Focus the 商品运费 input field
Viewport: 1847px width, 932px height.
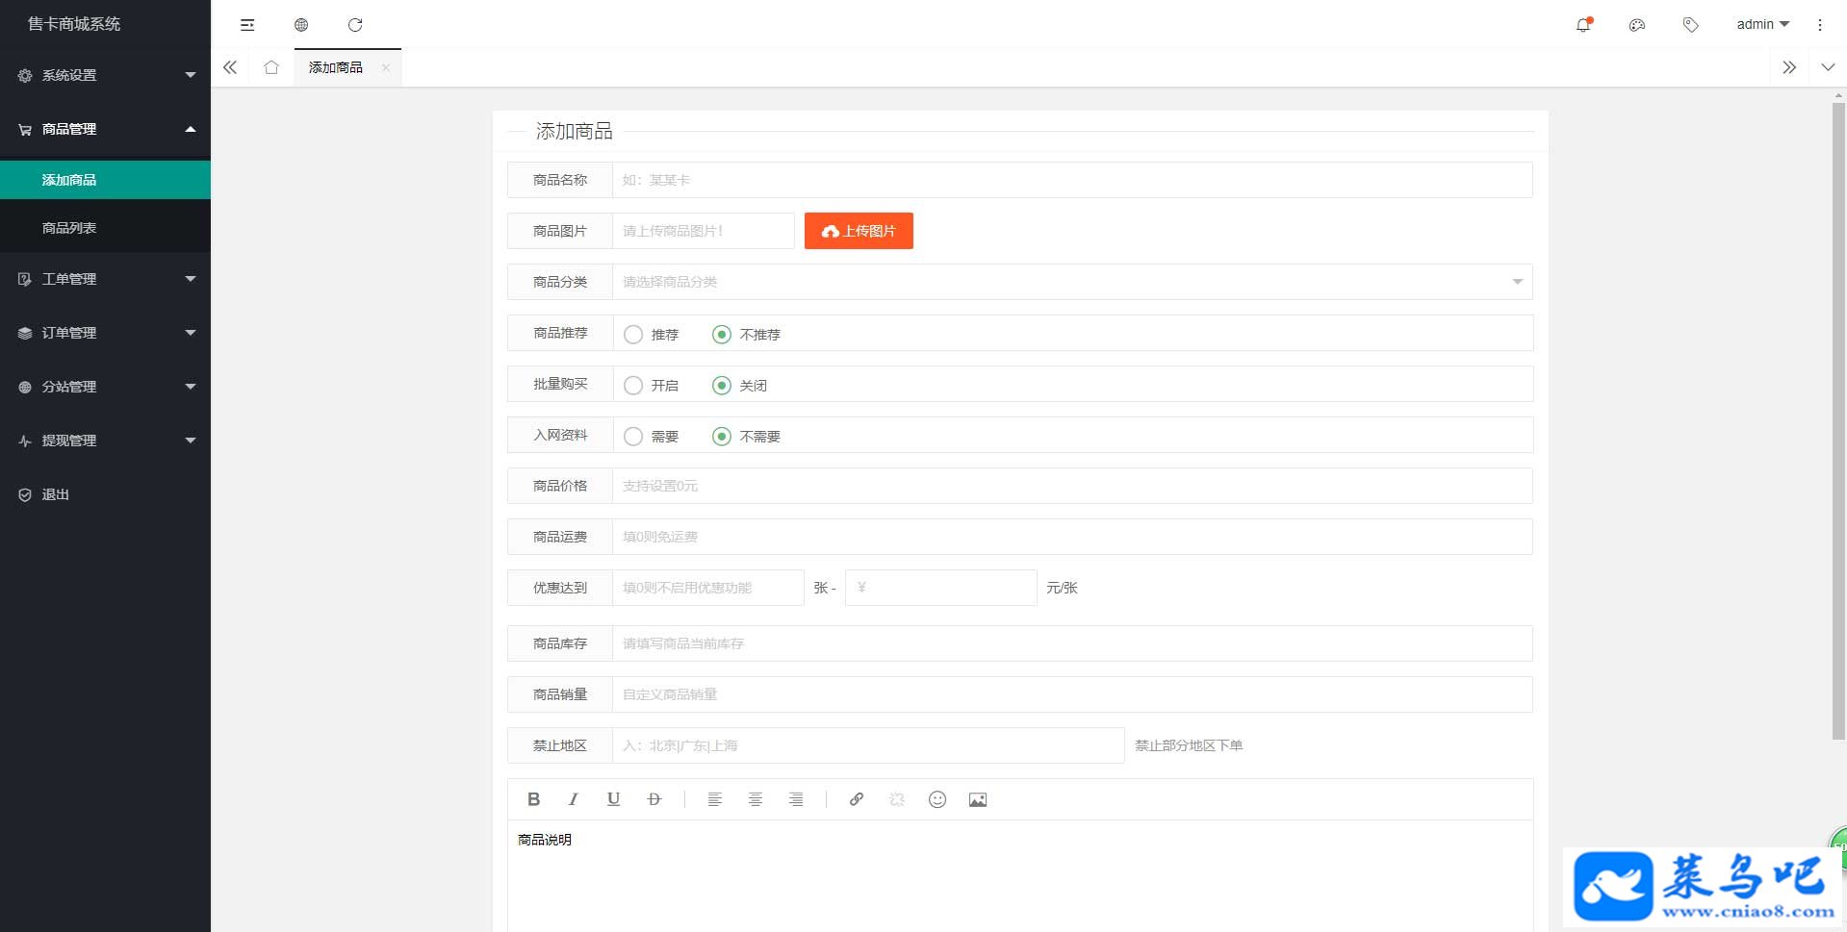pos(1072,537)
